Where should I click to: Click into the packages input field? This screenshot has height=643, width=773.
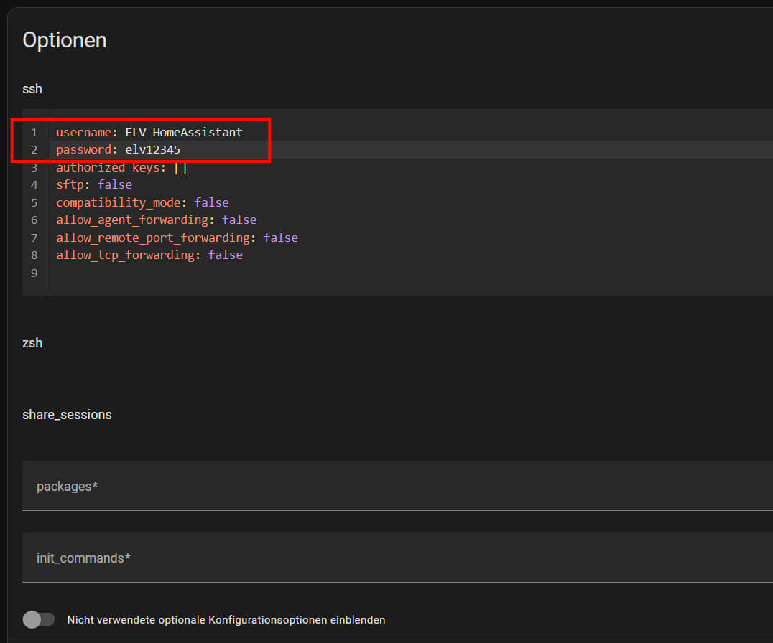(395, 487)
